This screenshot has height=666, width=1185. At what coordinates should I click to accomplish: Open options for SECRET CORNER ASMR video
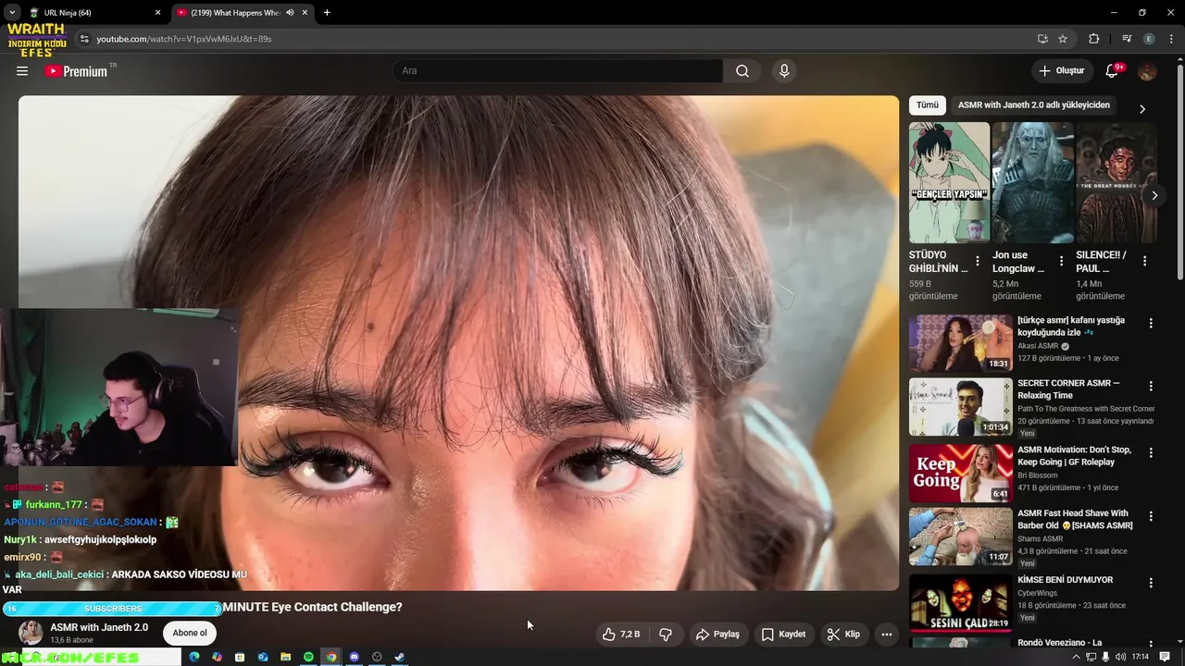tap(1151, 386)
